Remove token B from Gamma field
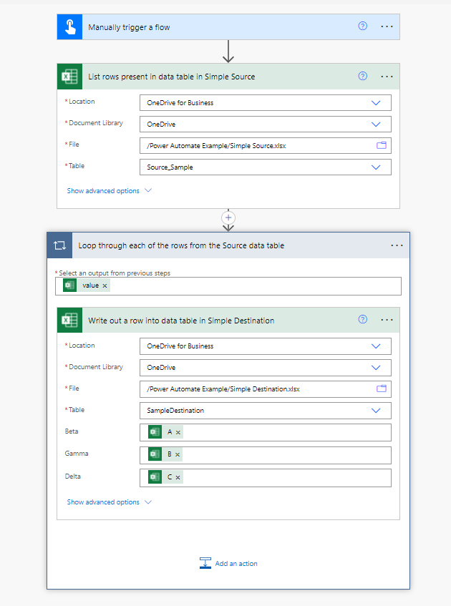The image size is (451, 606). tap(178, 454)
